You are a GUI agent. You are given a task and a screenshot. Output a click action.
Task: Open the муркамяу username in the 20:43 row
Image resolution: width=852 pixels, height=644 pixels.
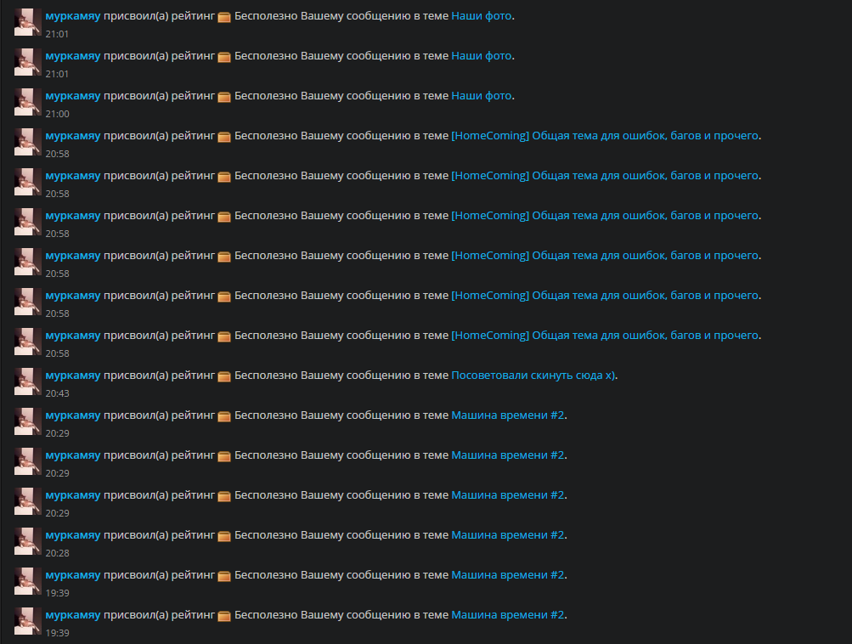(73, 376)
